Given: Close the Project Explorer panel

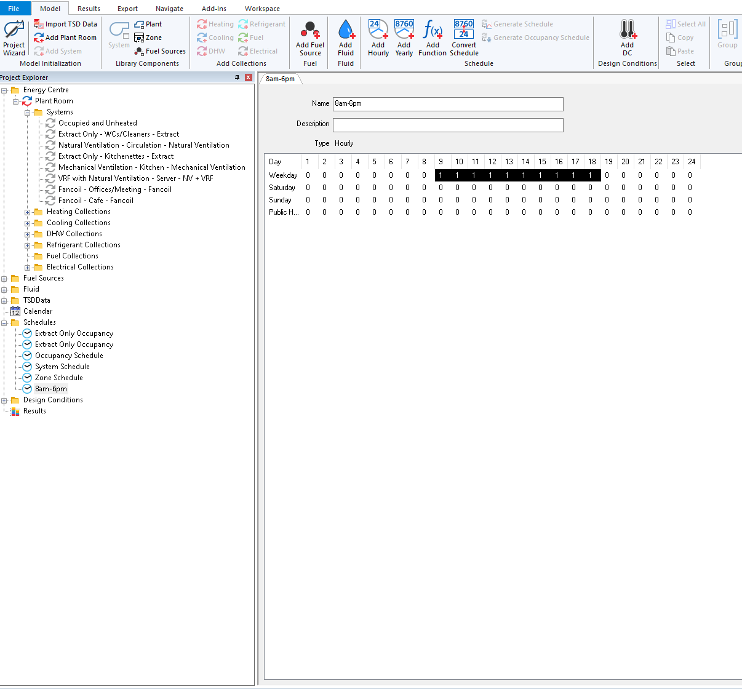Looking at the screenshot, I should [249, 78].
